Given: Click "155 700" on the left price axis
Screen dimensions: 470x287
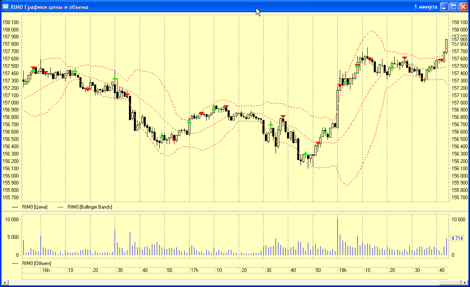Looking at the screenshot, I should coord(11,198).
